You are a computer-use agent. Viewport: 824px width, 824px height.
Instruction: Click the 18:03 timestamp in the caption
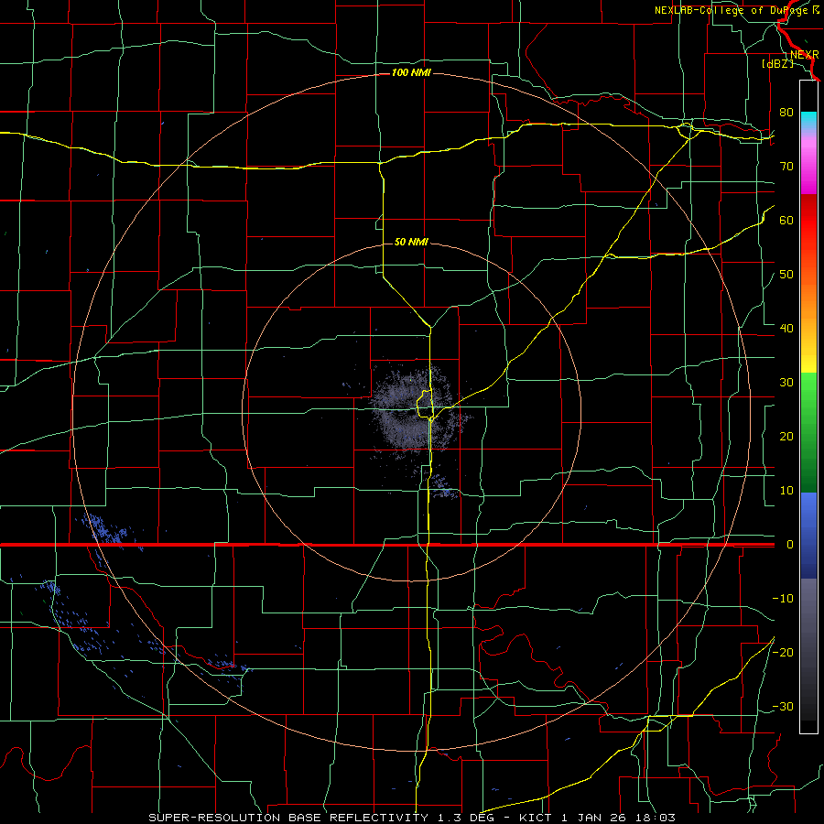click(656, 818)
